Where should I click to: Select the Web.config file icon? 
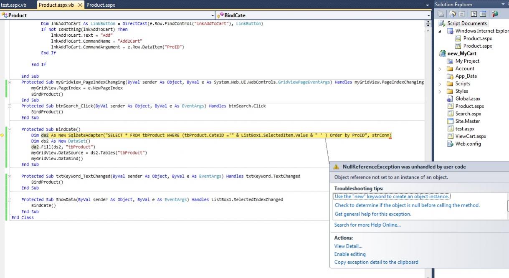coord(450,144)
